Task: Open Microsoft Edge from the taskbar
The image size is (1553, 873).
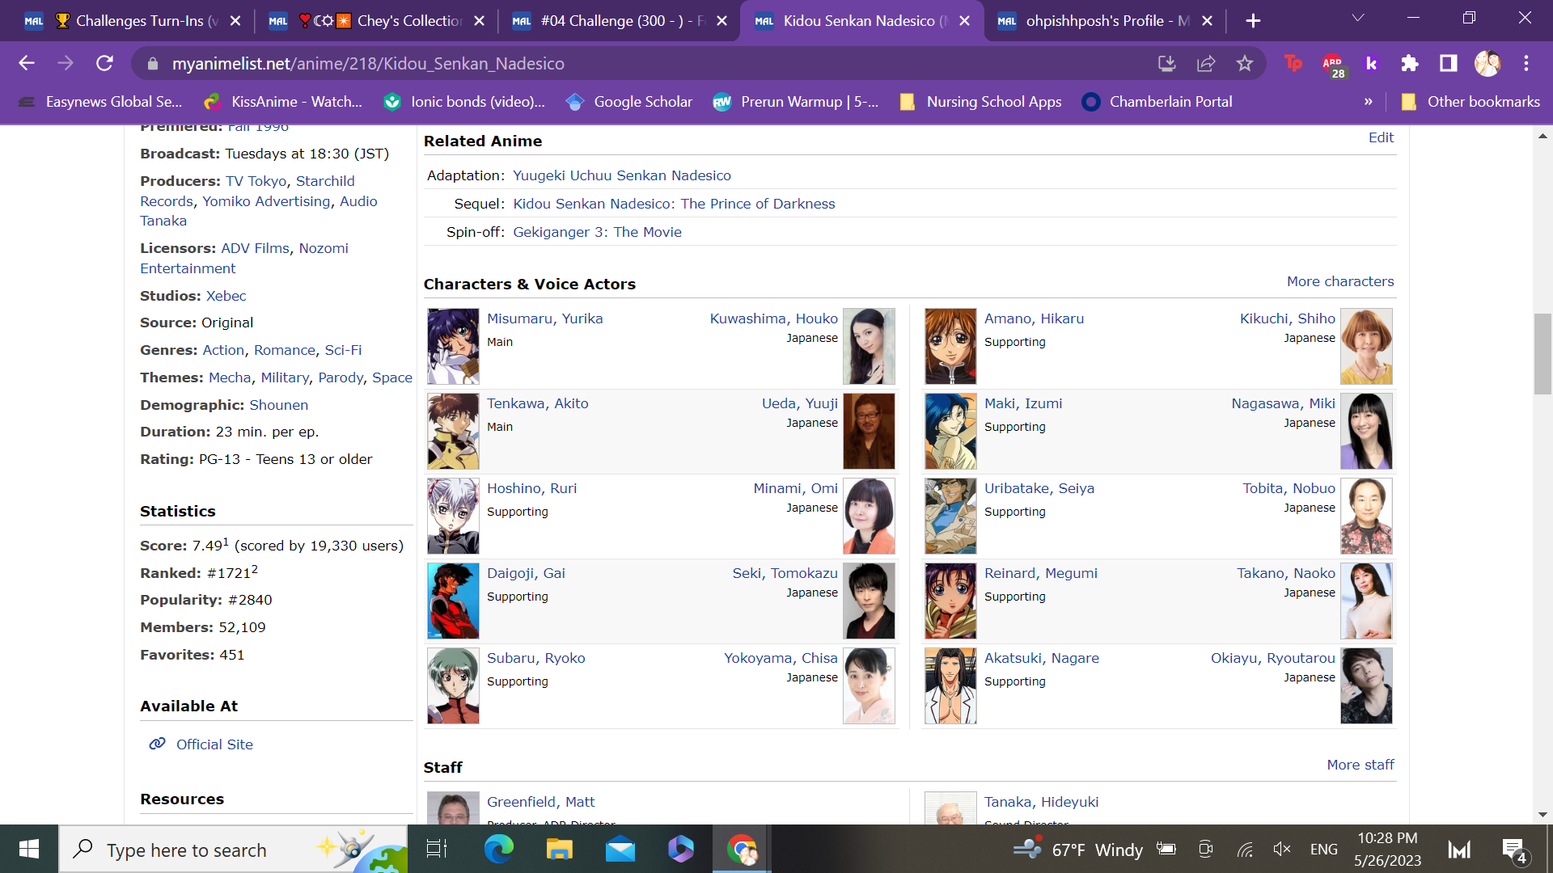Action: coord(498,849)
